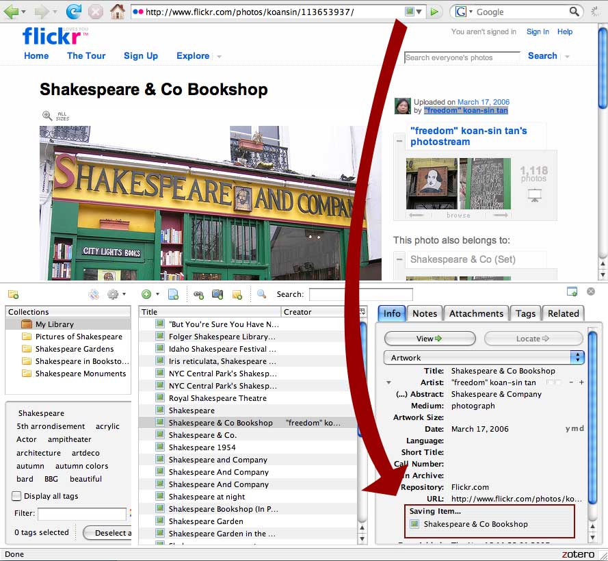Open the New Item type dropdown arrow
Viewport: 608px width, 561px height.
pos(157,294)
